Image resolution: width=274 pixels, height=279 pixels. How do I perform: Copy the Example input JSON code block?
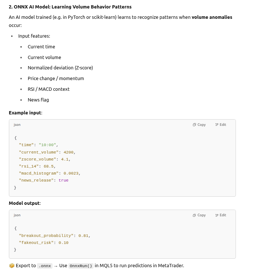pos(199,125)
